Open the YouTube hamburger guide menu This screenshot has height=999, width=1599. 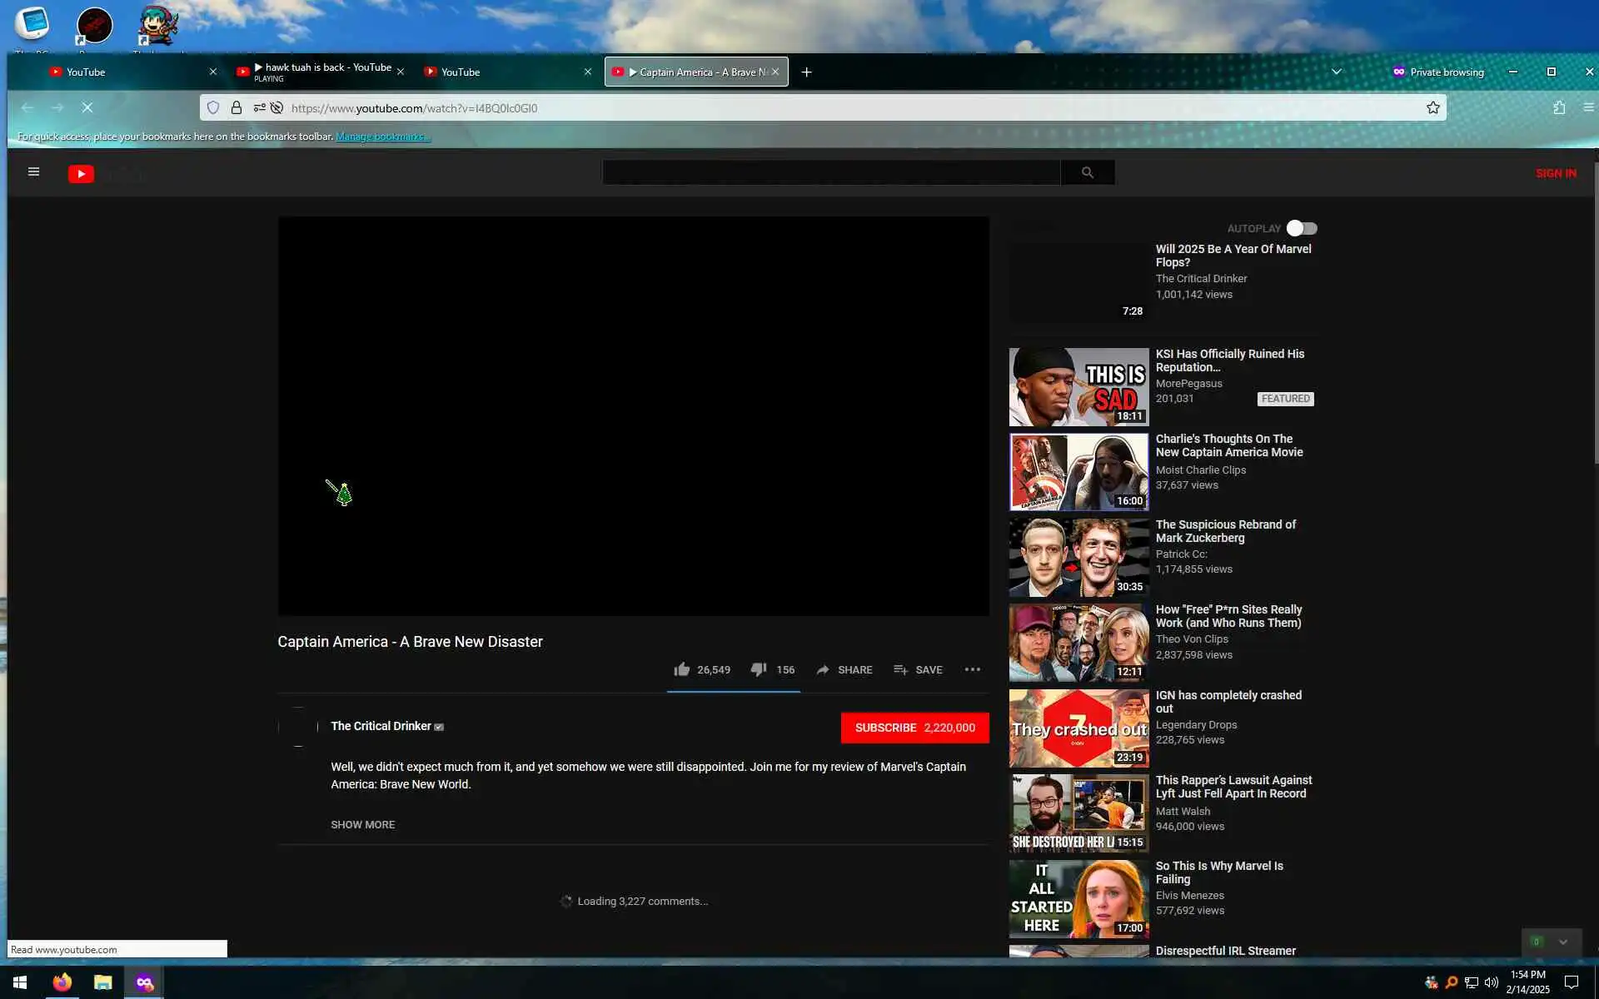click(33, 172)
